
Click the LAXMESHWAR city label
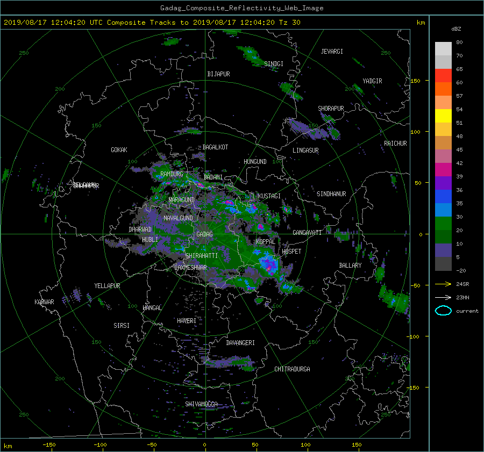coord(190,268)
